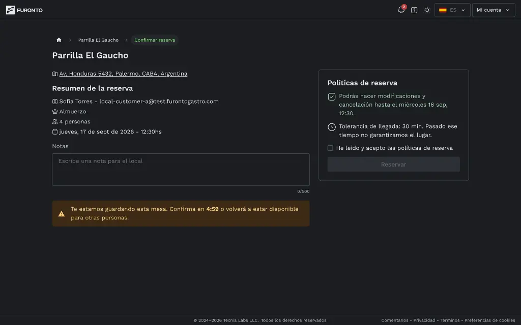Viewport: 521px width, 325px height.
Task: Click the 4:59 countdown timer text
Action: coord(212,209)
